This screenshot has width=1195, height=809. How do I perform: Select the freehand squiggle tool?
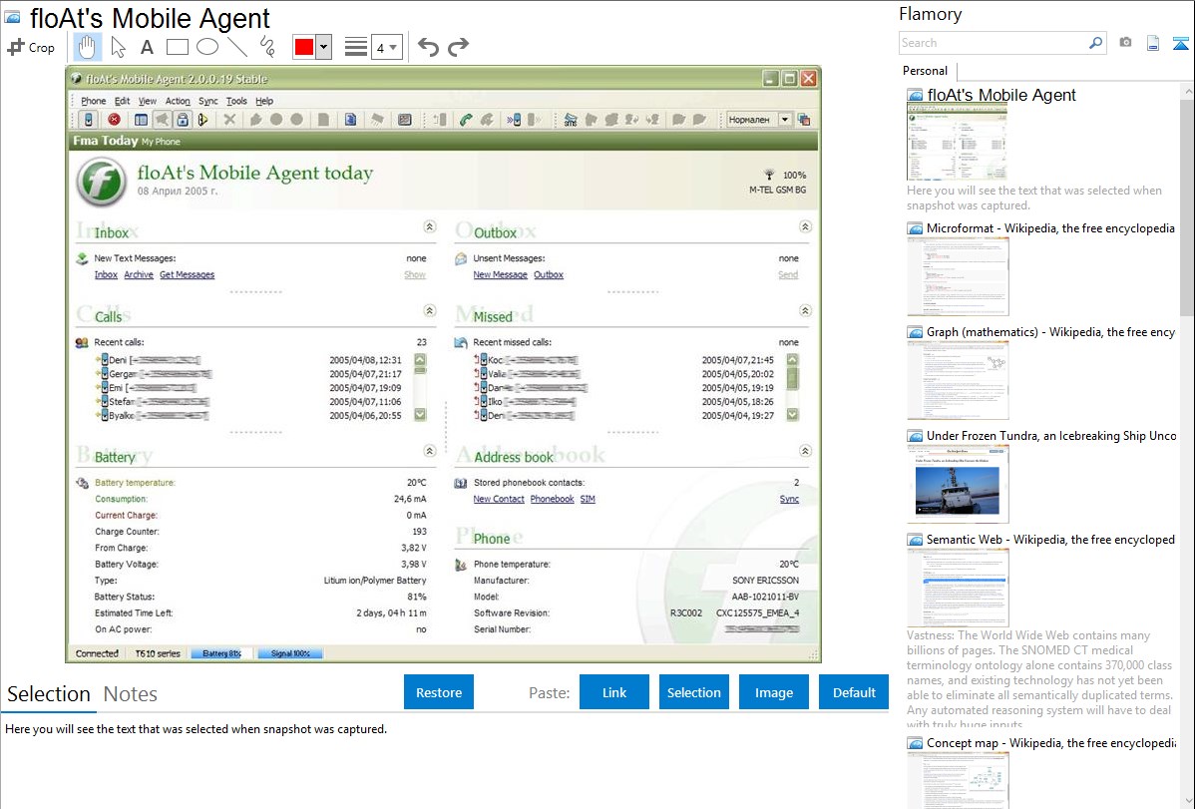267,47
